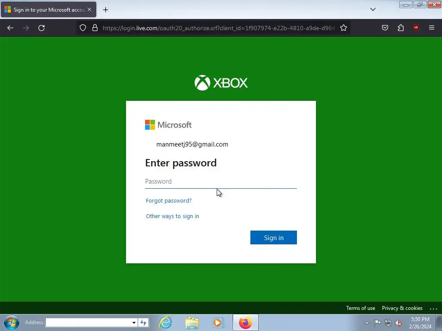The image size is (442, 331).
Task: Open network status tray icon
Action: [x=388, y=323]
